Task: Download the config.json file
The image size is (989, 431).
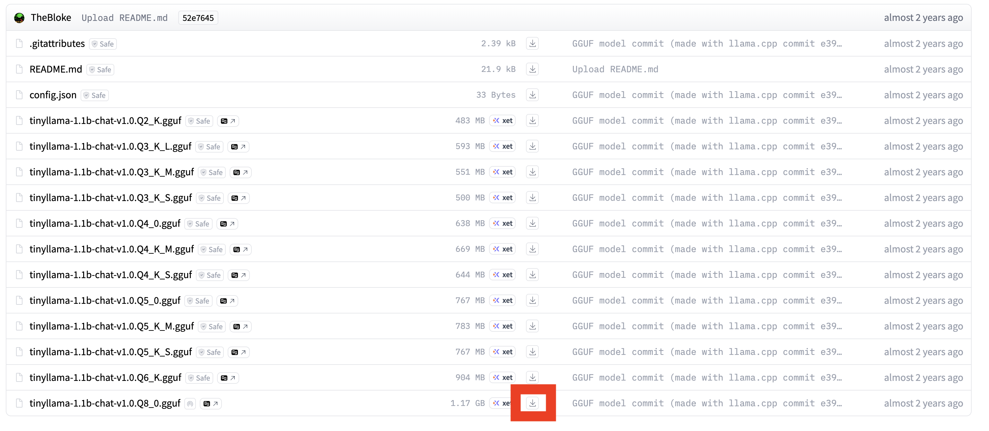Action: pos(532,95)
